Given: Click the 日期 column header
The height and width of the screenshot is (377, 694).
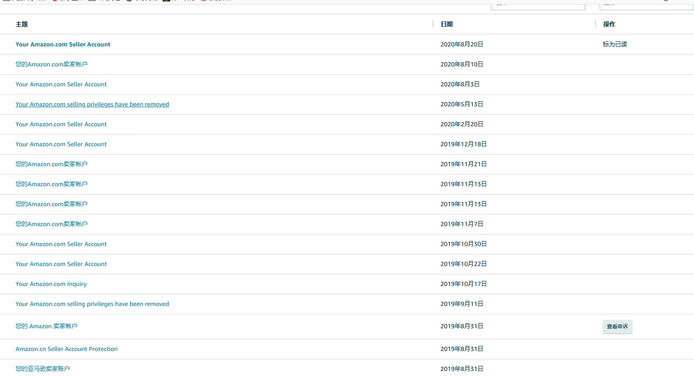Looking at the screenshot, I should point(447,24).
